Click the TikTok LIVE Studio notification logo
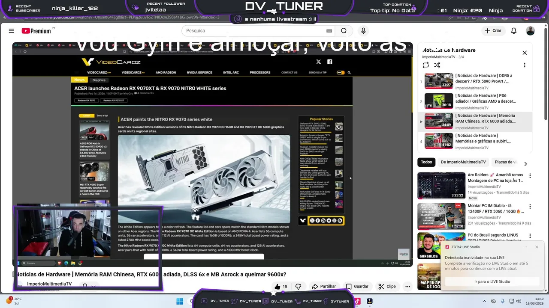Screen dimensions: 549x308 [x=447, y=247]
